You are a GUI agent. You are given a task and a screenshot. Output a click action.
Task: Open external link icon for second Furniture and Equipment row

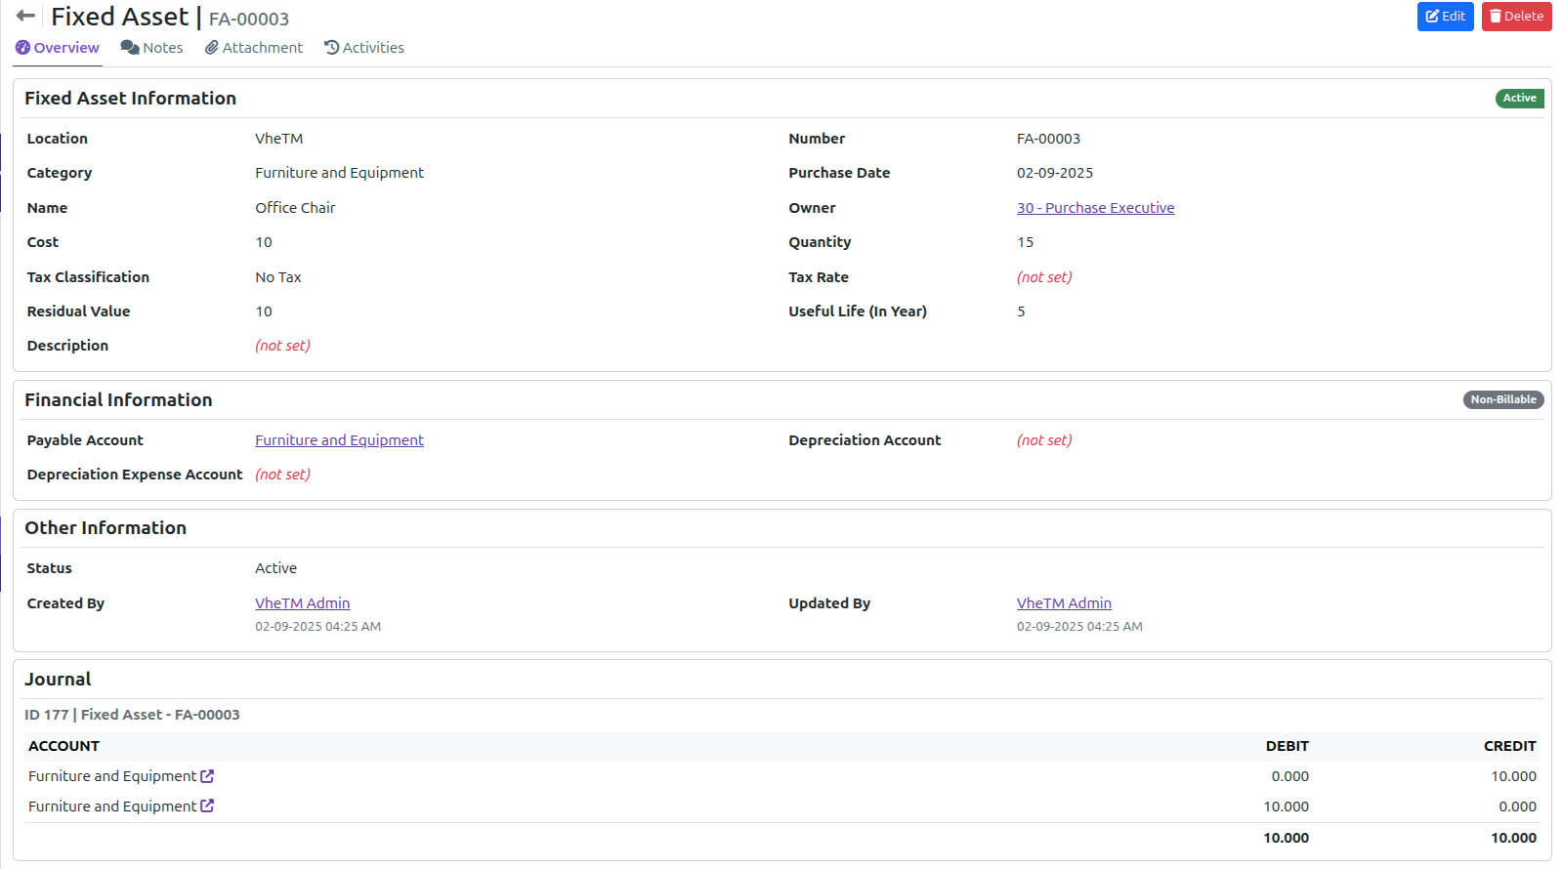[x=207, y=807]
